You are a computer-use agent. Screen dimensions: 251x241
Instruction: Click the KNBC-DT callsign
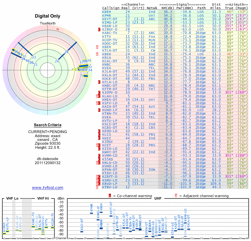110,85
